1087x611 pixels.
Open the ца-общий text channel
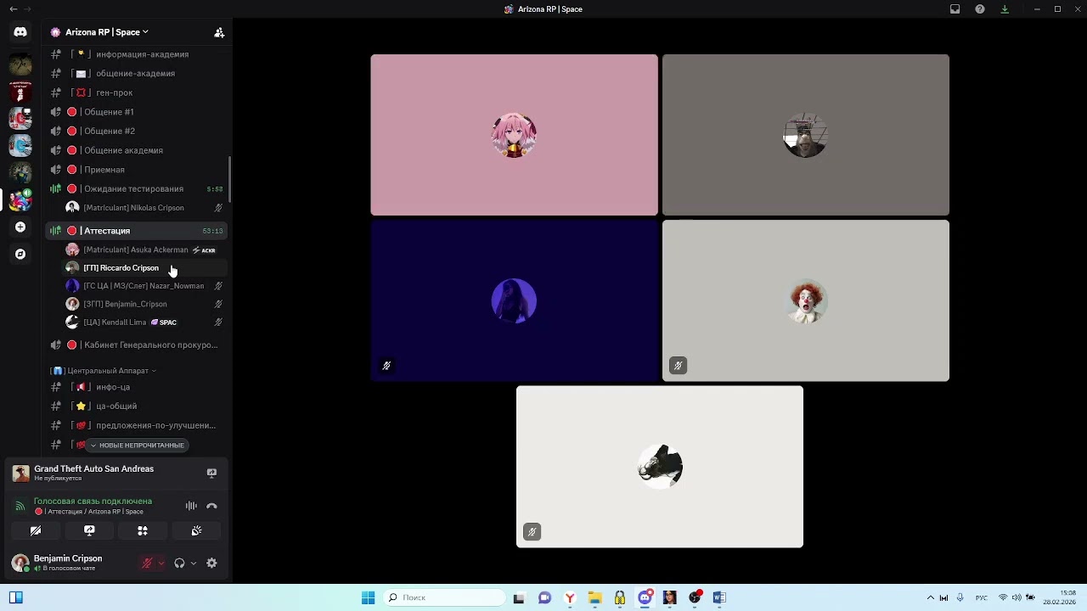(x=137, y=406)
